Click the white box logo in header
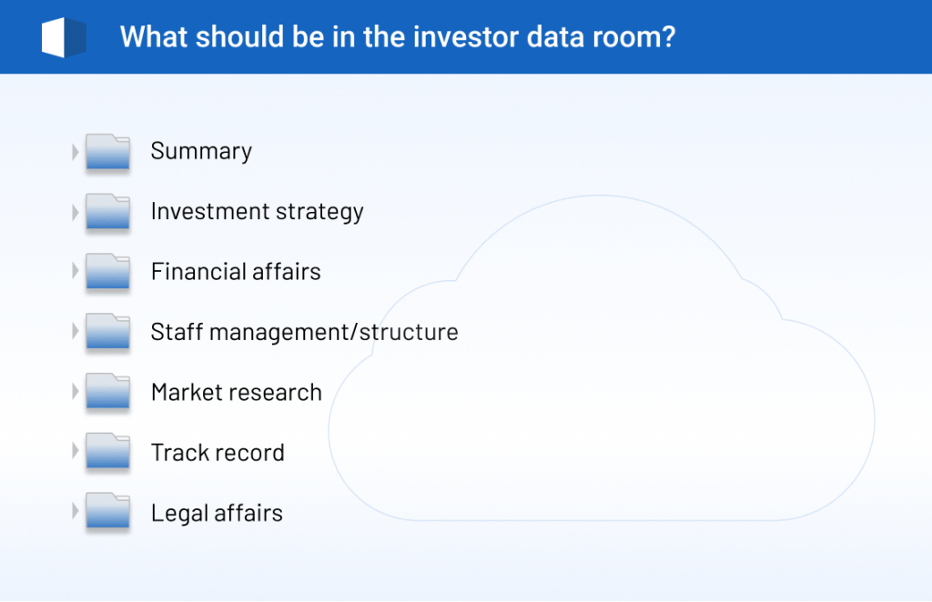 63,37
